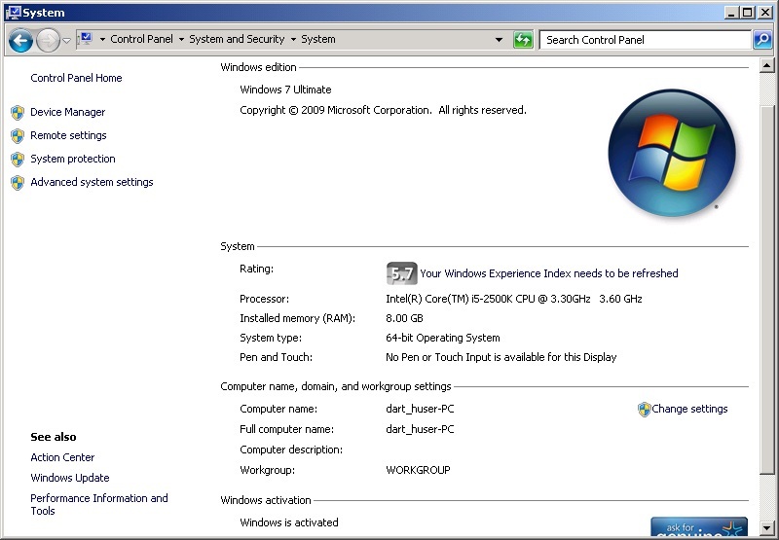Focus the Search Control Panel field
Viewport: 779px width, 540px height.
[645, 40]
